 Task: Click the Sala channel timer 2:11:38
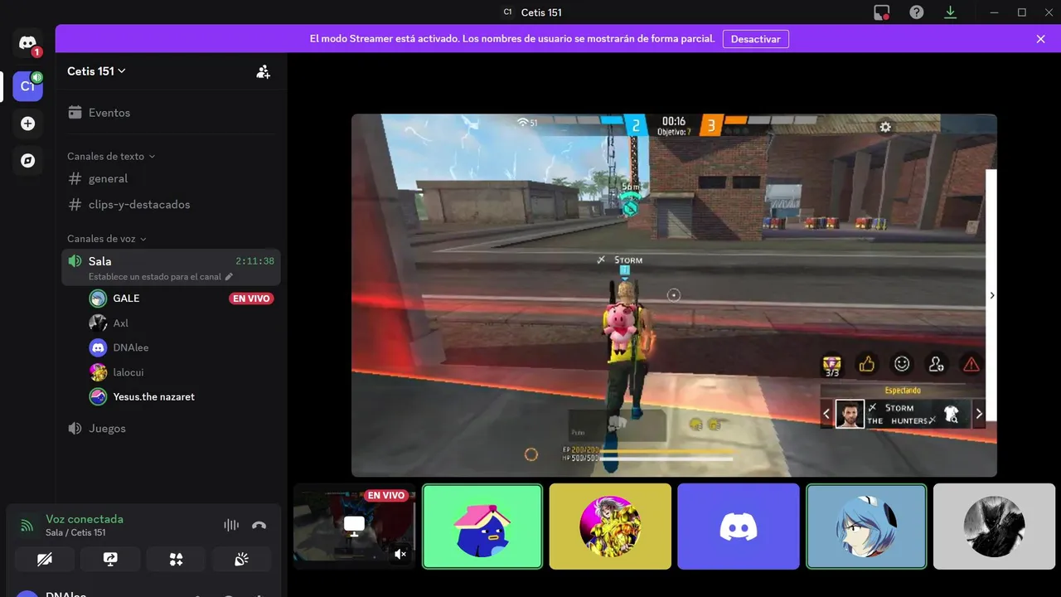[x=254, y=261]
